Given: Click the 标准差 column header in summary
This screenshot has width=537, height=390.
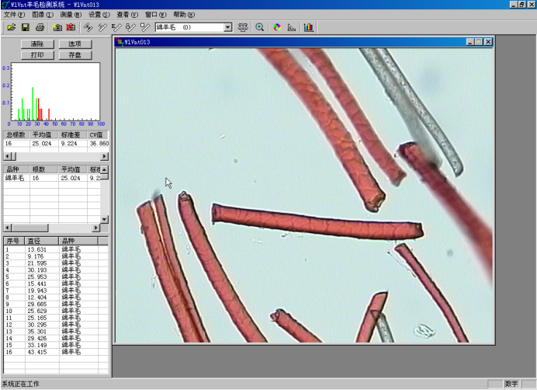Looking at the screenshot, I should pos(73,135).
